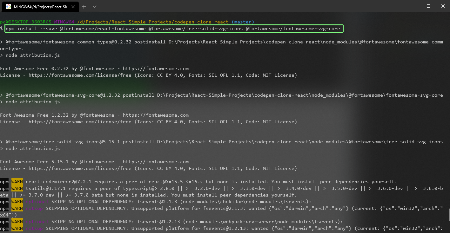The height and width of the screenshot is (233, 450).
Task: Click node attribution.js under free-solid-svg-icons@5.15.1
Action: click(33, 148)
